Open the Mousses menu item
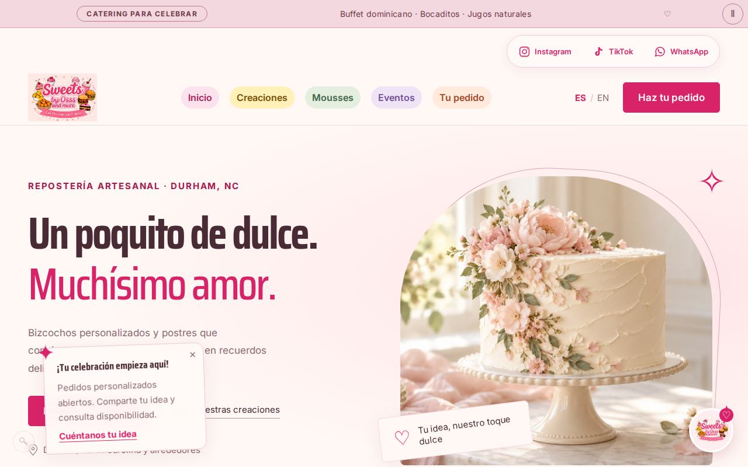Screen dimensions: 748x467 [x=333, y=97]
